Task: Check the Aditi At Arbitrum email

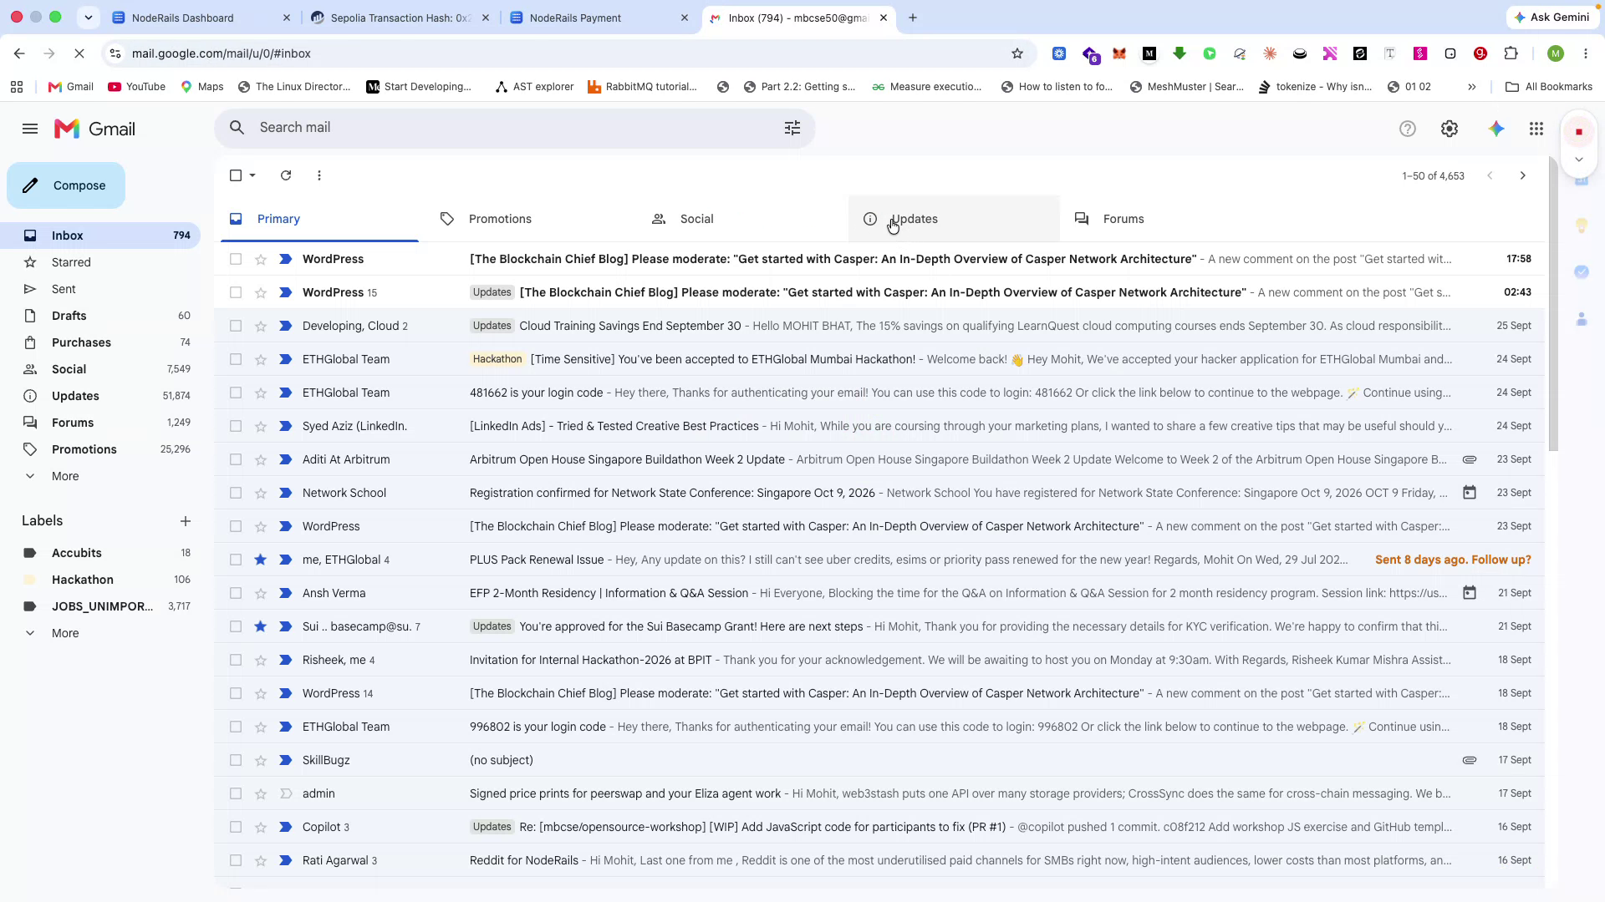Action: tap(236, 459)
